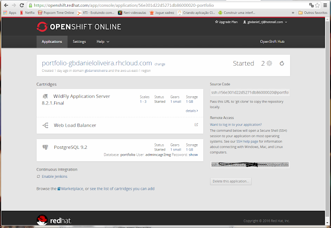Click the Started status text in header

pyautogui.click(x=244, y=63)
